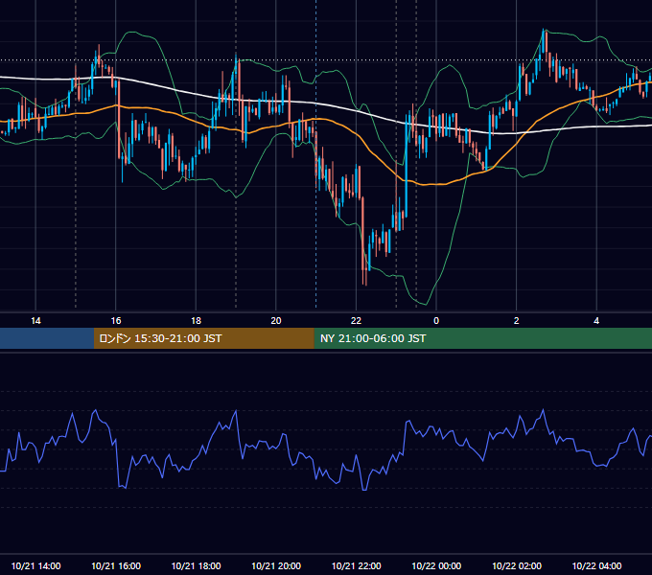Screen dimensions: 652x575
Task: Click hour label 2 on upper axis
Action: point(517,321)
